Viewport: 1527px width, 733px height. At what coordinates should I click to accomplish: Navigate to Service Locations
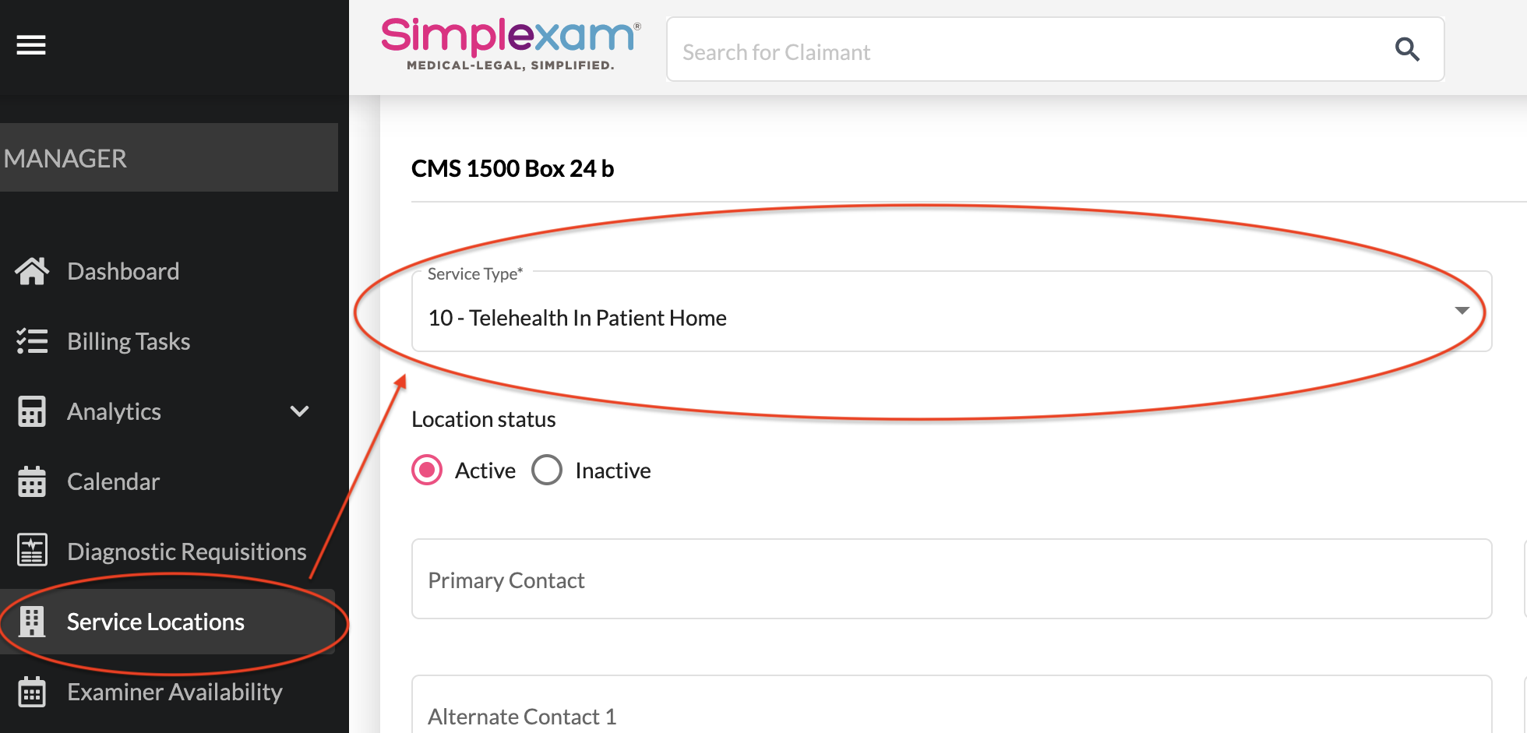155,621
